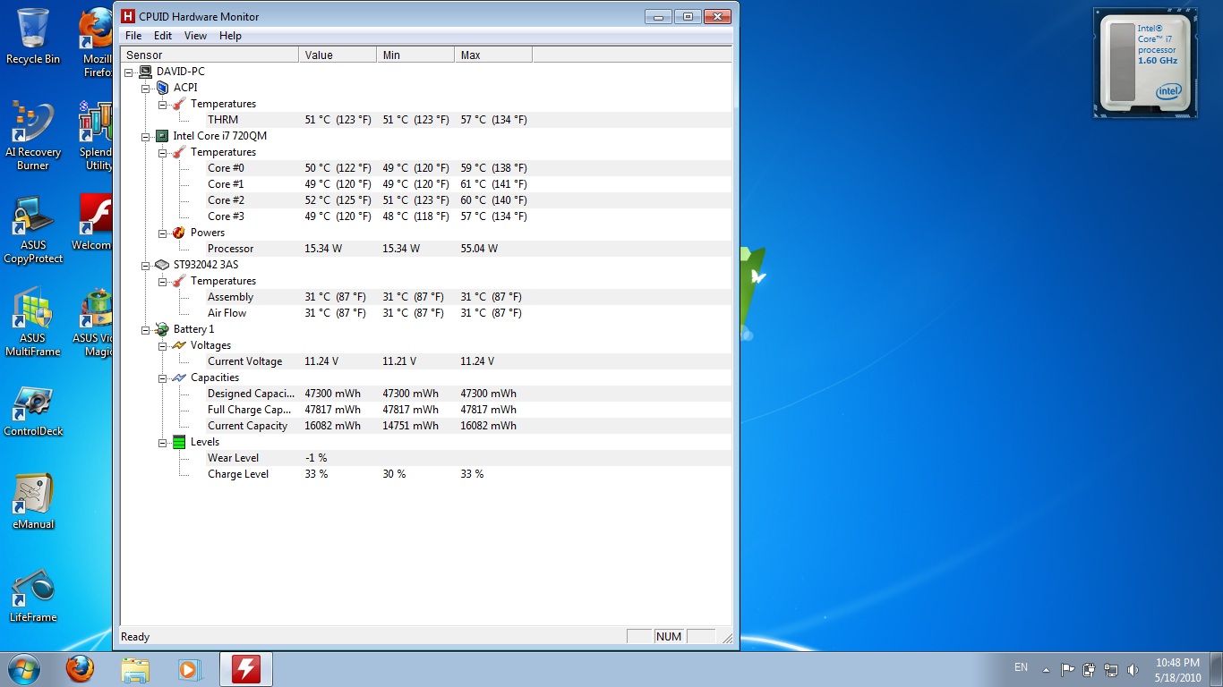The height and width of the screenshot is (687, 1223).
Task: Collapse the DAVID-PC root node
Action: (129, 72)
